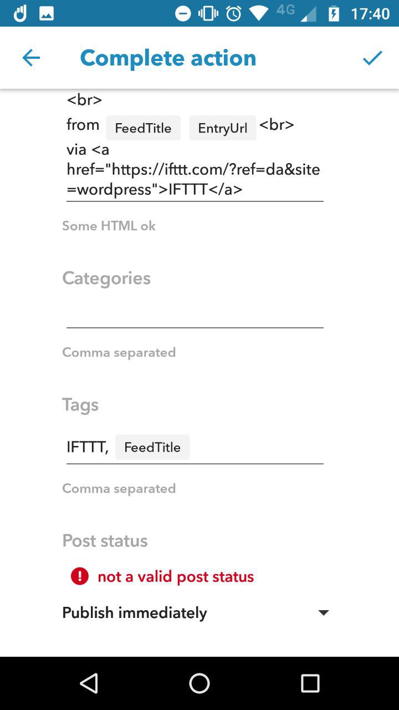This screenshot has height=710, width=399.
Task: Tap the FeedTitle chip in the body
Action: 143,128
